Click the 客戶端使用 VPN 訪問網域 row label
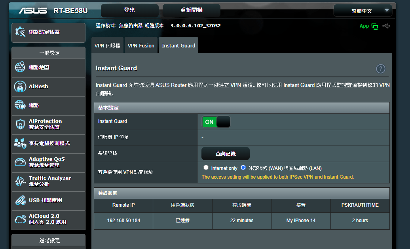 (125, 172)
